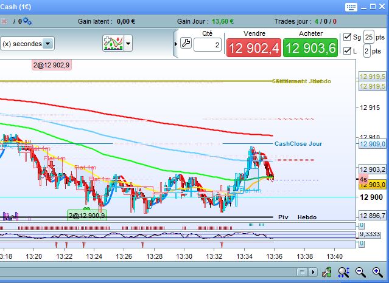The image size is (389, 283).
Task: Click the 13:30 time axis label
Action: 184,256
